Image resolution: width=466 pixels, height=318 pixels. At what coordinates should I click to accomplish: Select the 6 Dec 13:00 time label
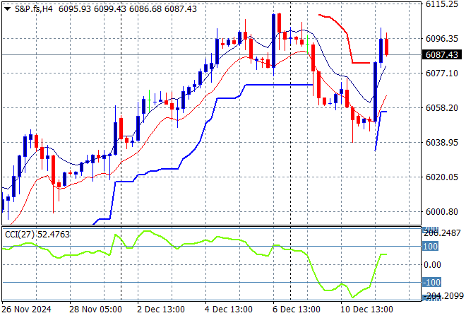pyautogui.click(x=297, y=310)
